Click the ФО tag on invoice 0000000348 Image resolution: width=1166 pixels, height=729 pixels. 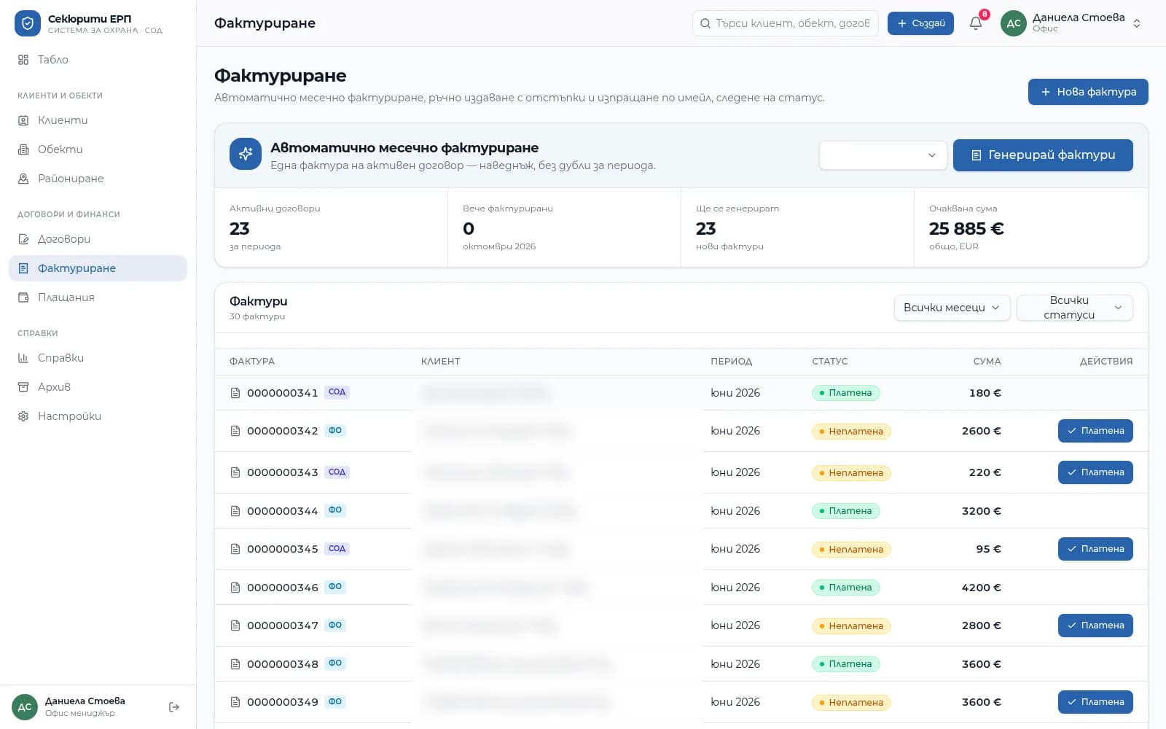(x=335, y=663)
